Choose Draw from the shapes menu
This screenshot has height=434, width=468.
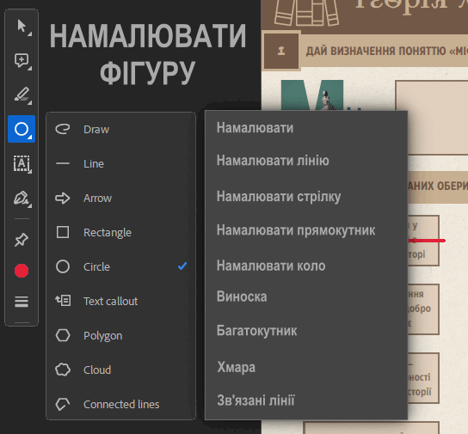click(121, 130)
